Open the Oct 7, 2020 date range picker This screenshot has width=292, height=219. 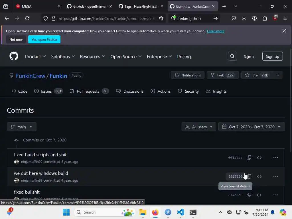click(252, 127)
